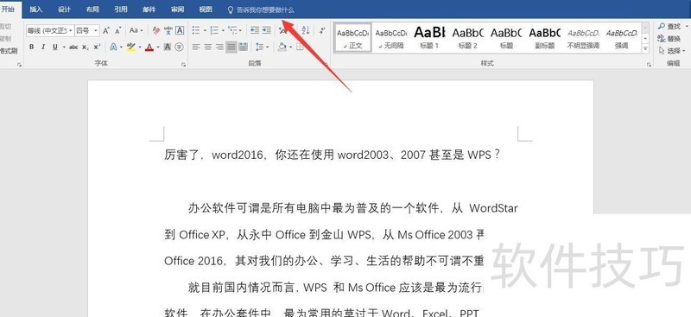Viewport: 691px width, 317px height.
Task: Expand font color picker arrow
Action: click(158, 47)
